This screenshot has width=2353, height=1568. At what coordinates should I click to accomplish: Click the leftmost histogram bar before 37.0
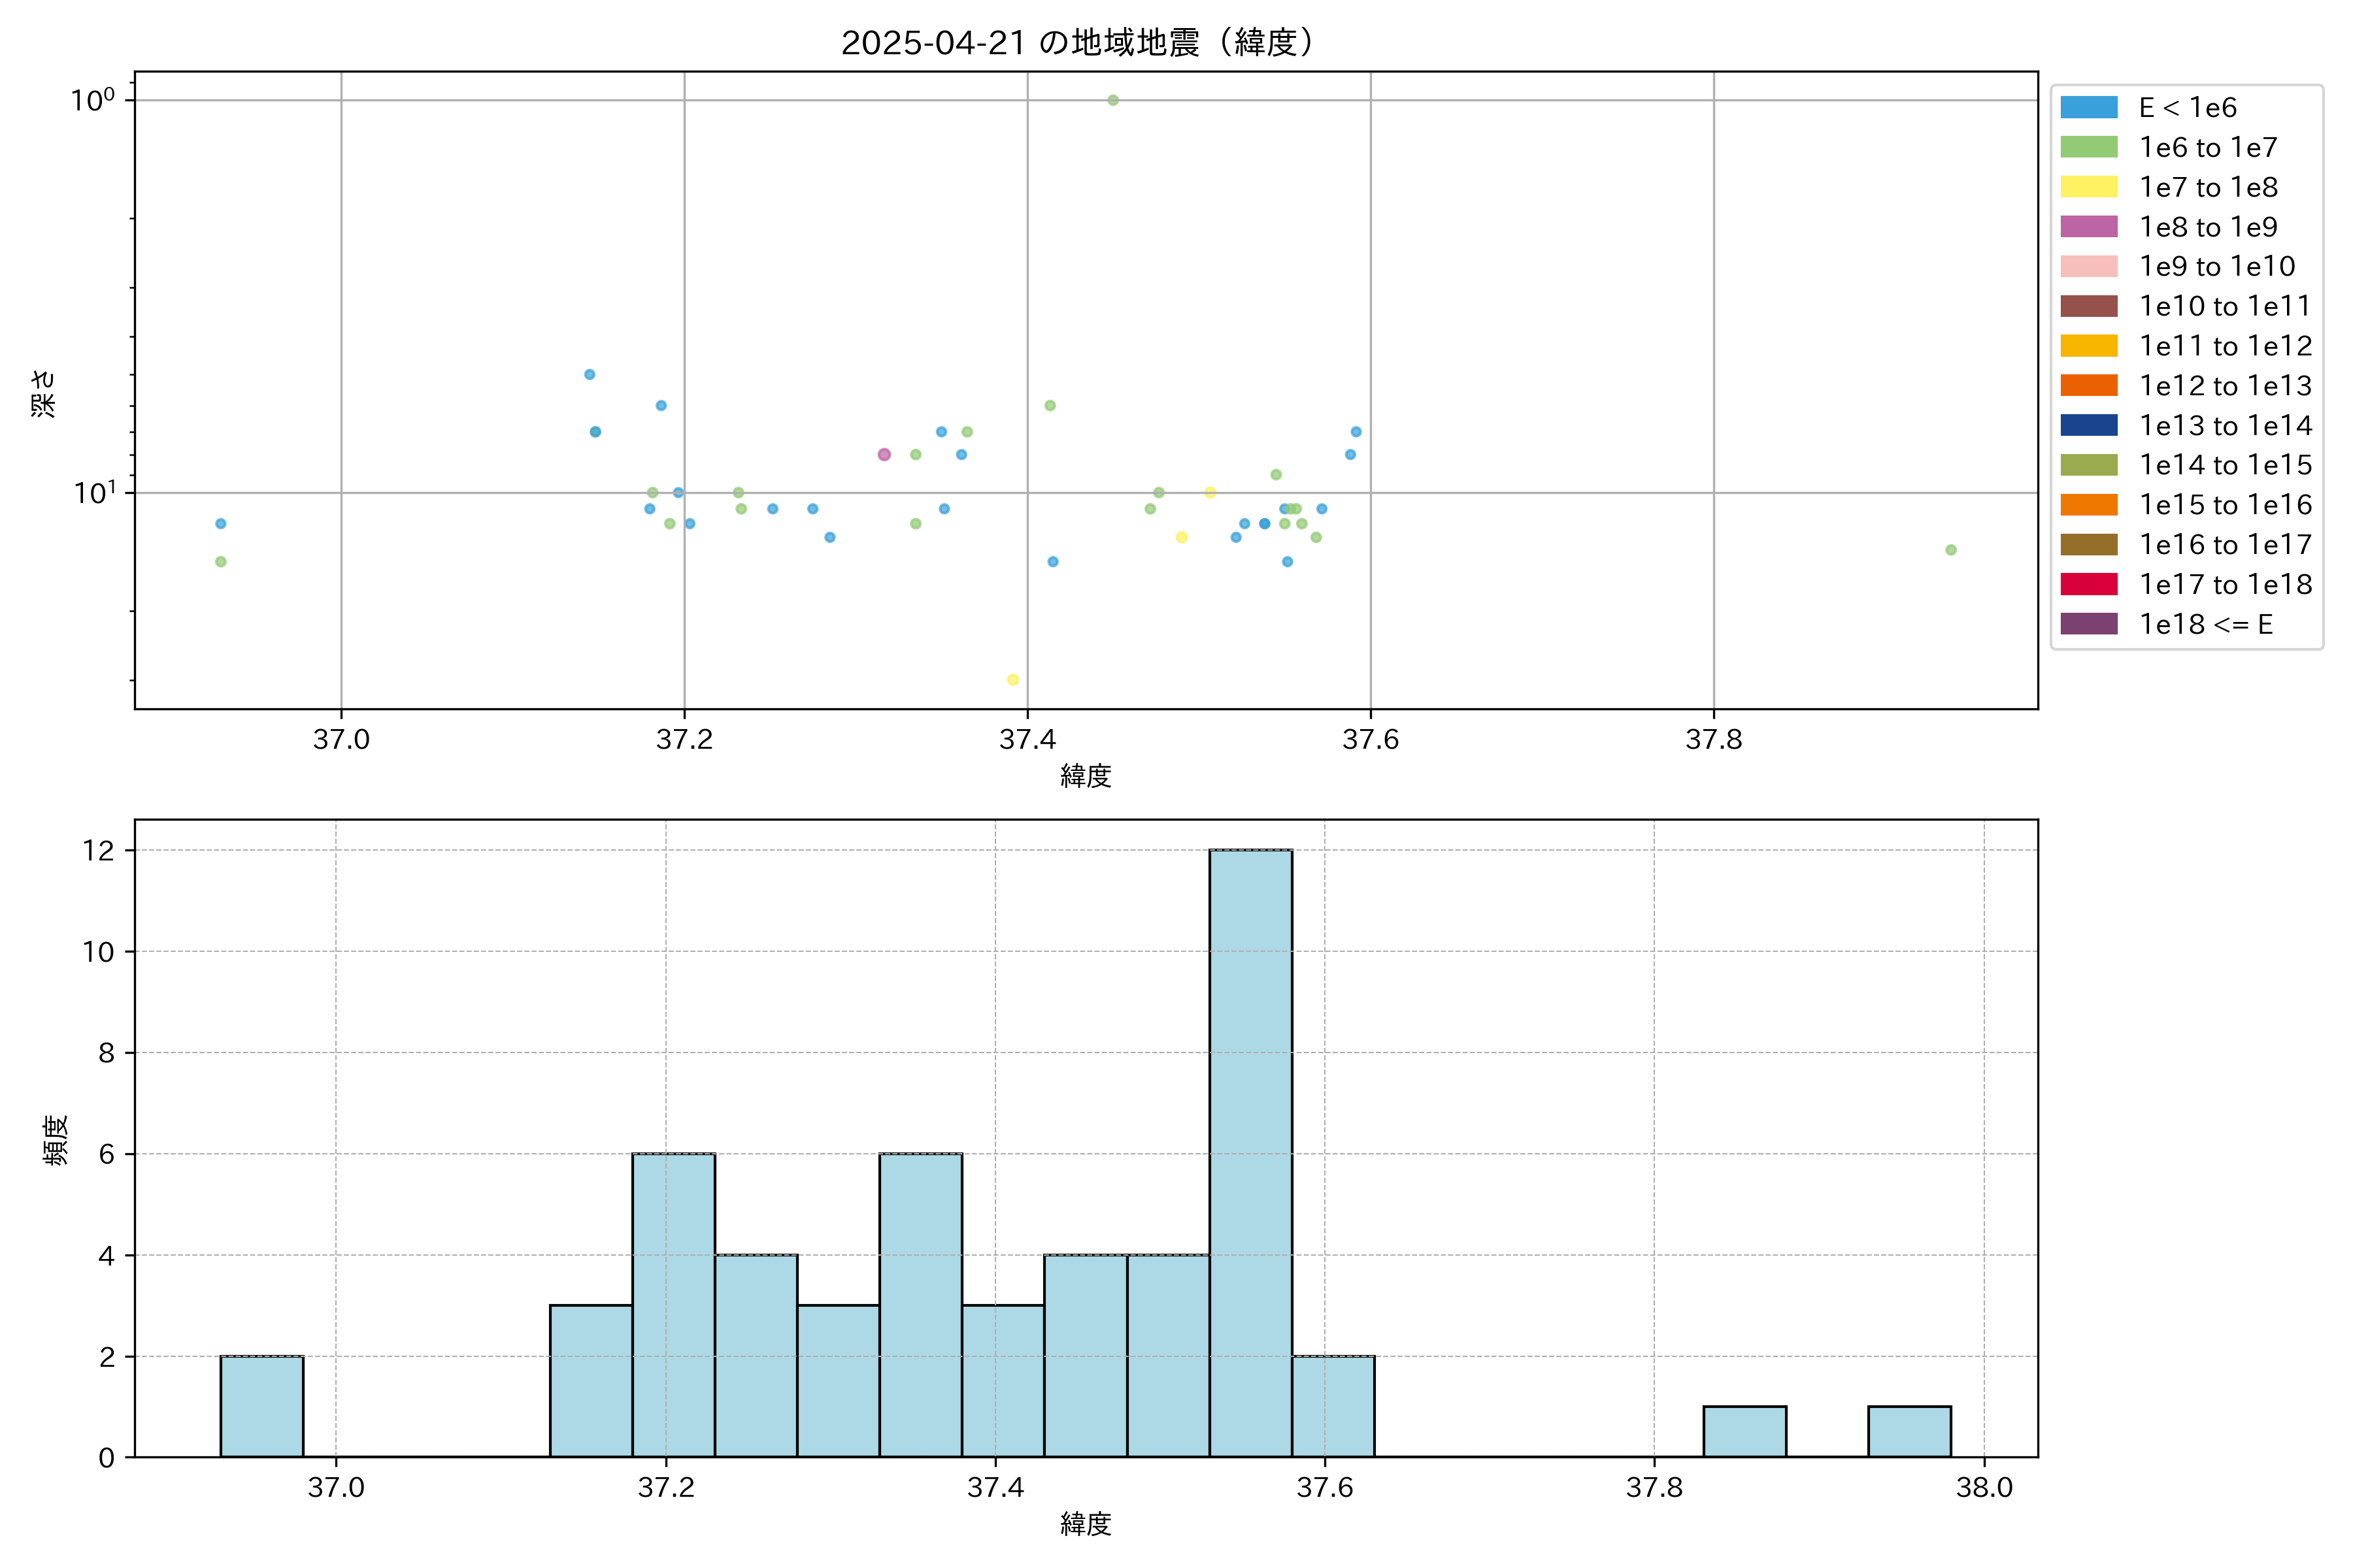point(261,1406)
